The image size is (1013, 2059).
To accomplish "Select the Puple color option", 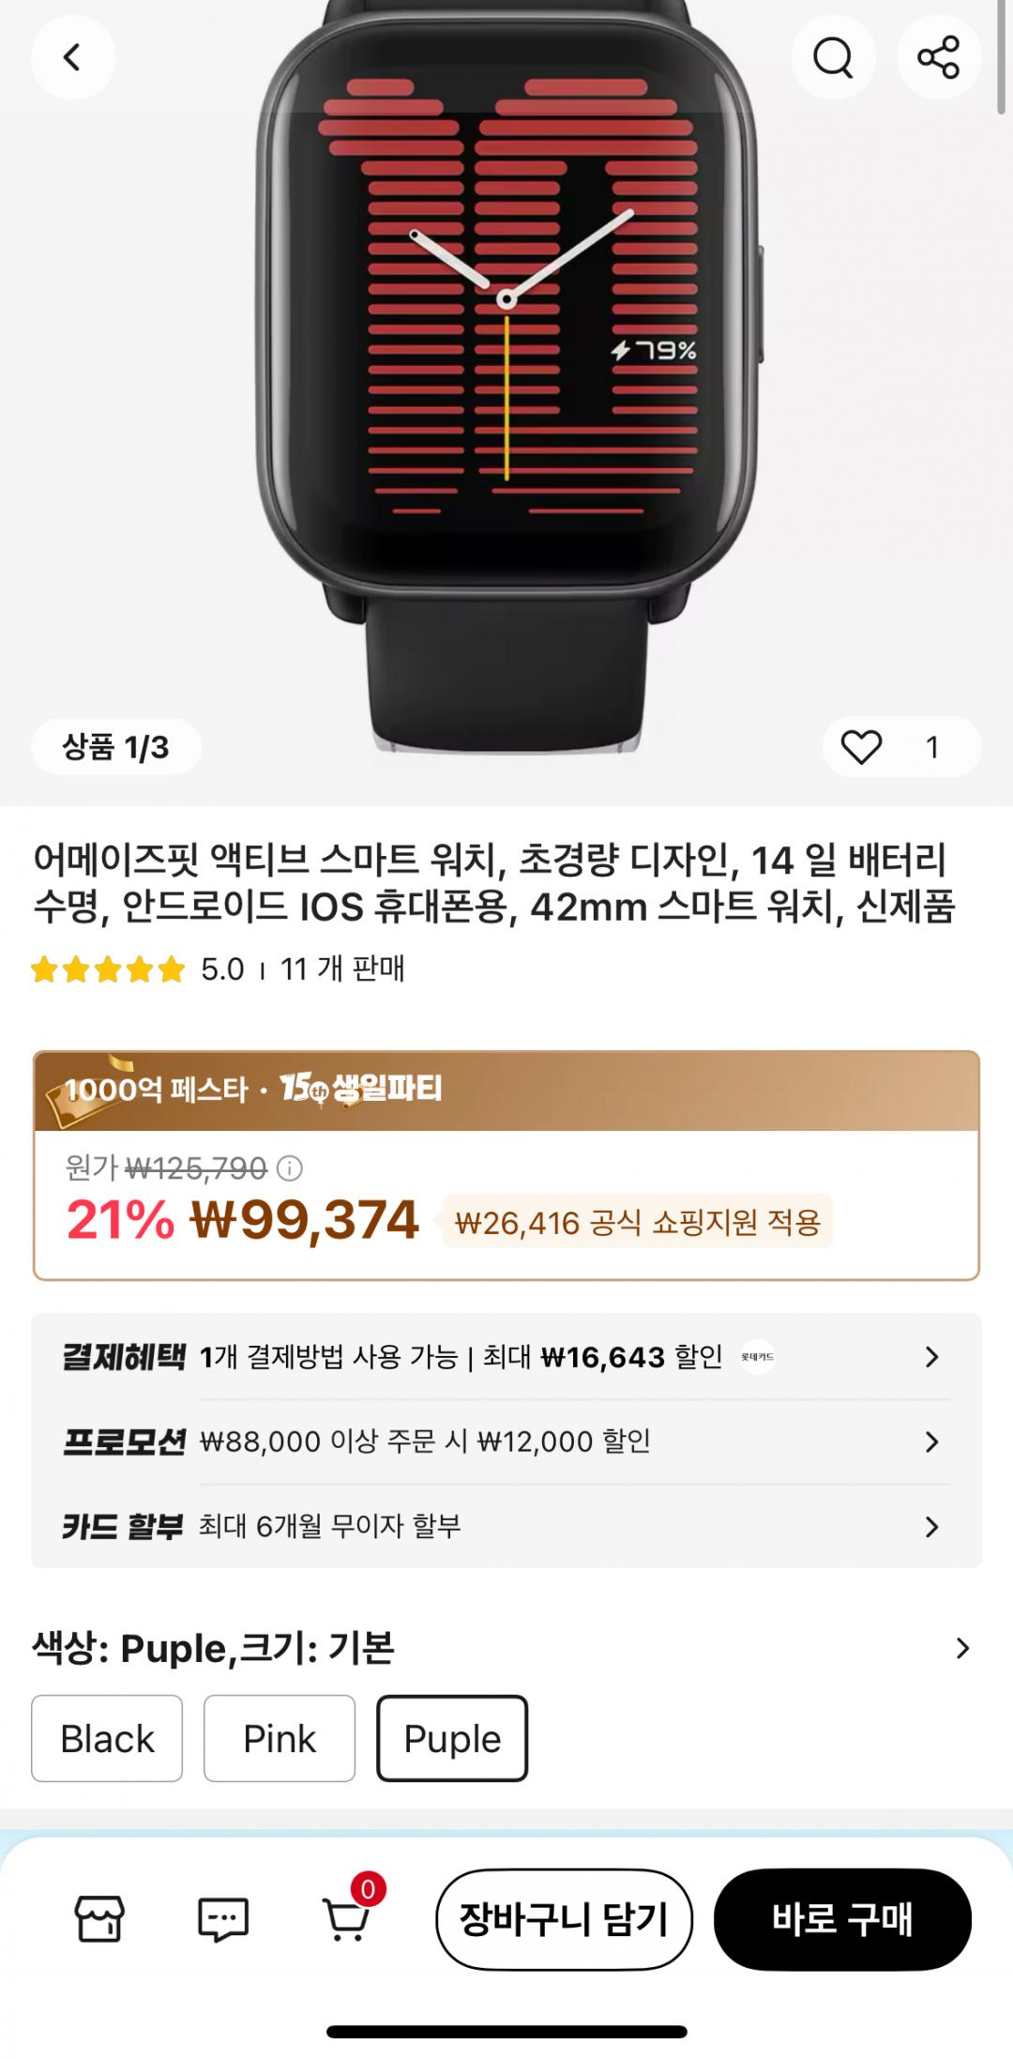I will point(452,1738).
